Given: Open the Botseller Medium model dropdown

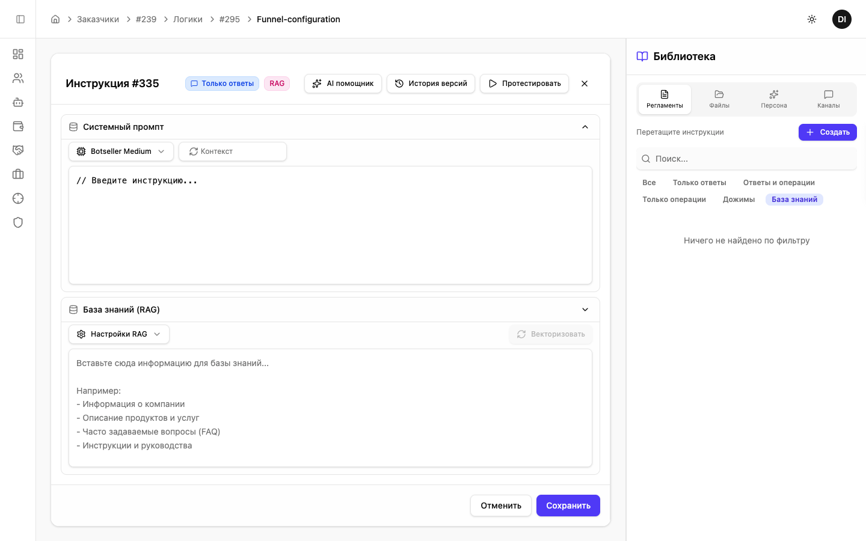Looking at the screenshot, I should (x=121, y=151).
